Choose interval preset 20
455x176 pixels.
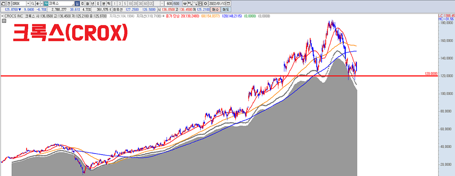tap(135, 3)
